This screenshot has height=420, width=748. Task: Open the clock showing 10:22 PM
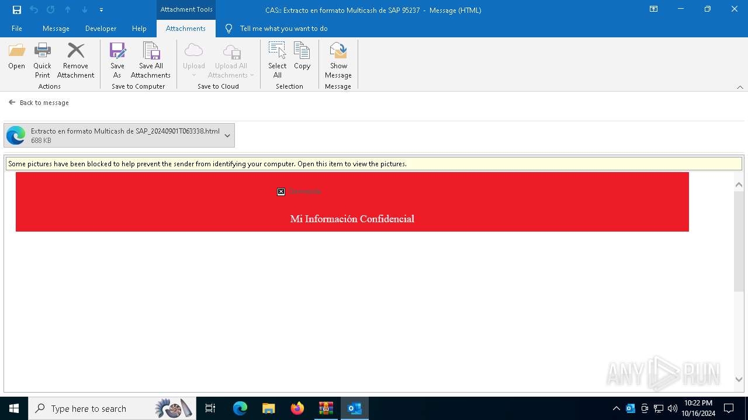(x=698, y=408)
